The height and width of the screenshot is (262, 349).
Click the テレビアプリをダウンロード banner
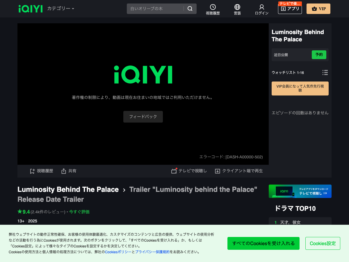tap(300, 191)
